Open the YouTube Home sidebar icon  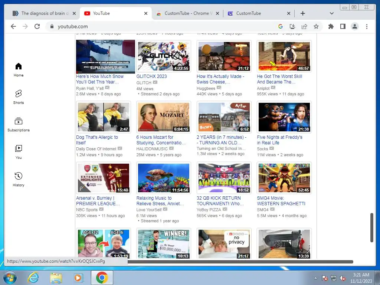coord(19,70)
